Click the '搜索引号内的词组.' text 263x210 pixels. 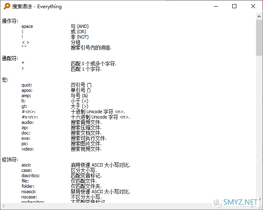[91, 48]
